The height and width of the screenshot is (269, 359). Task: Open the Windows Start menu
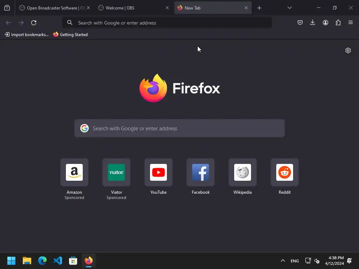[x=11, y=261]
